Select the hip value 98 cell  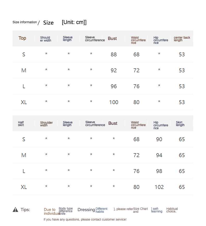click(159, 171)
